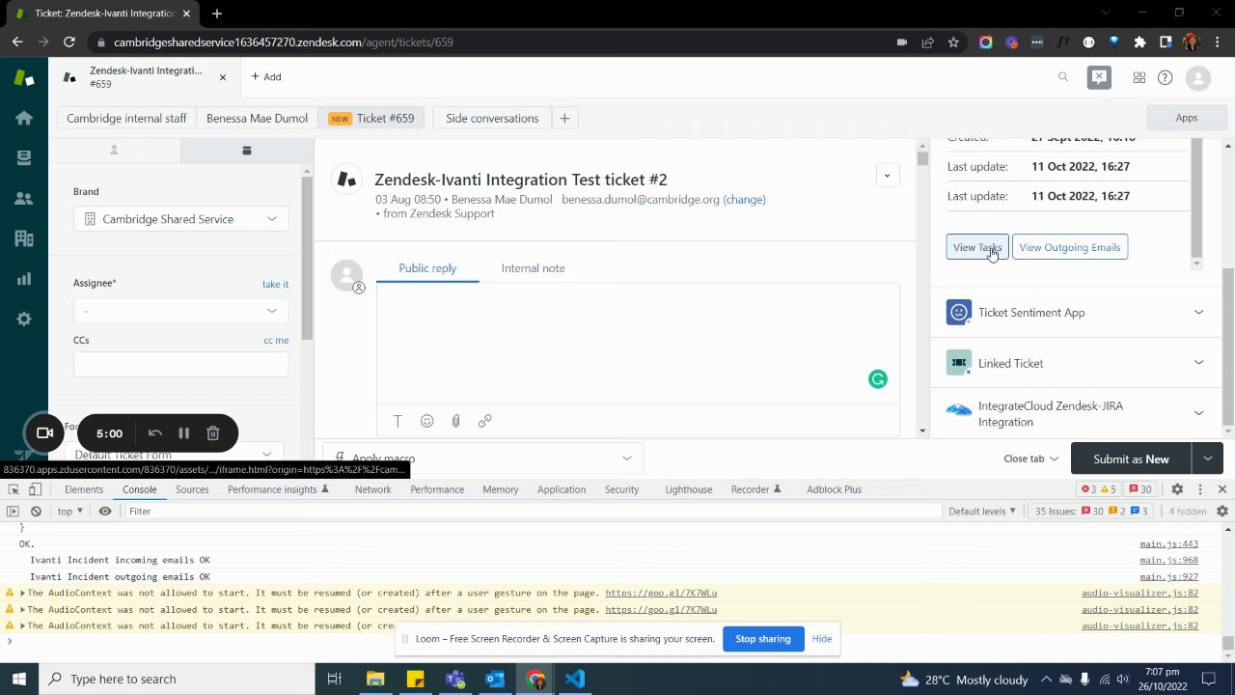Open the Windows Start menu
The image size is (1235, 695).
(x=19, y=680)
